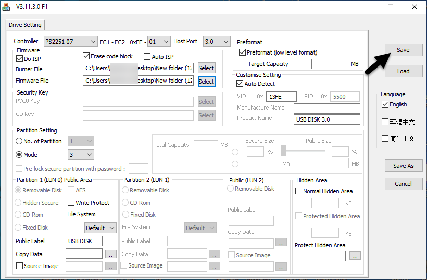Close the window with X button

[x=415, y=7]
